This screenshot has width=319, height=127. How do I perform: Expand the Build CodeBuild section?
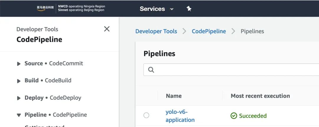pyautogui.click(x=19, y=81)
